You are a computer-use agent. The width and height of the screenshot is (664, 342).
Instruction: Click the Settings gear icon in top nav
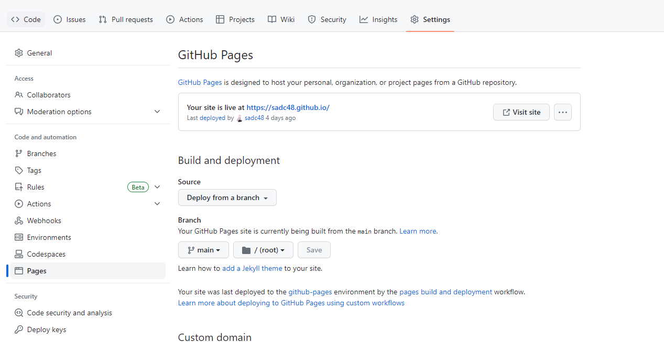415,19
